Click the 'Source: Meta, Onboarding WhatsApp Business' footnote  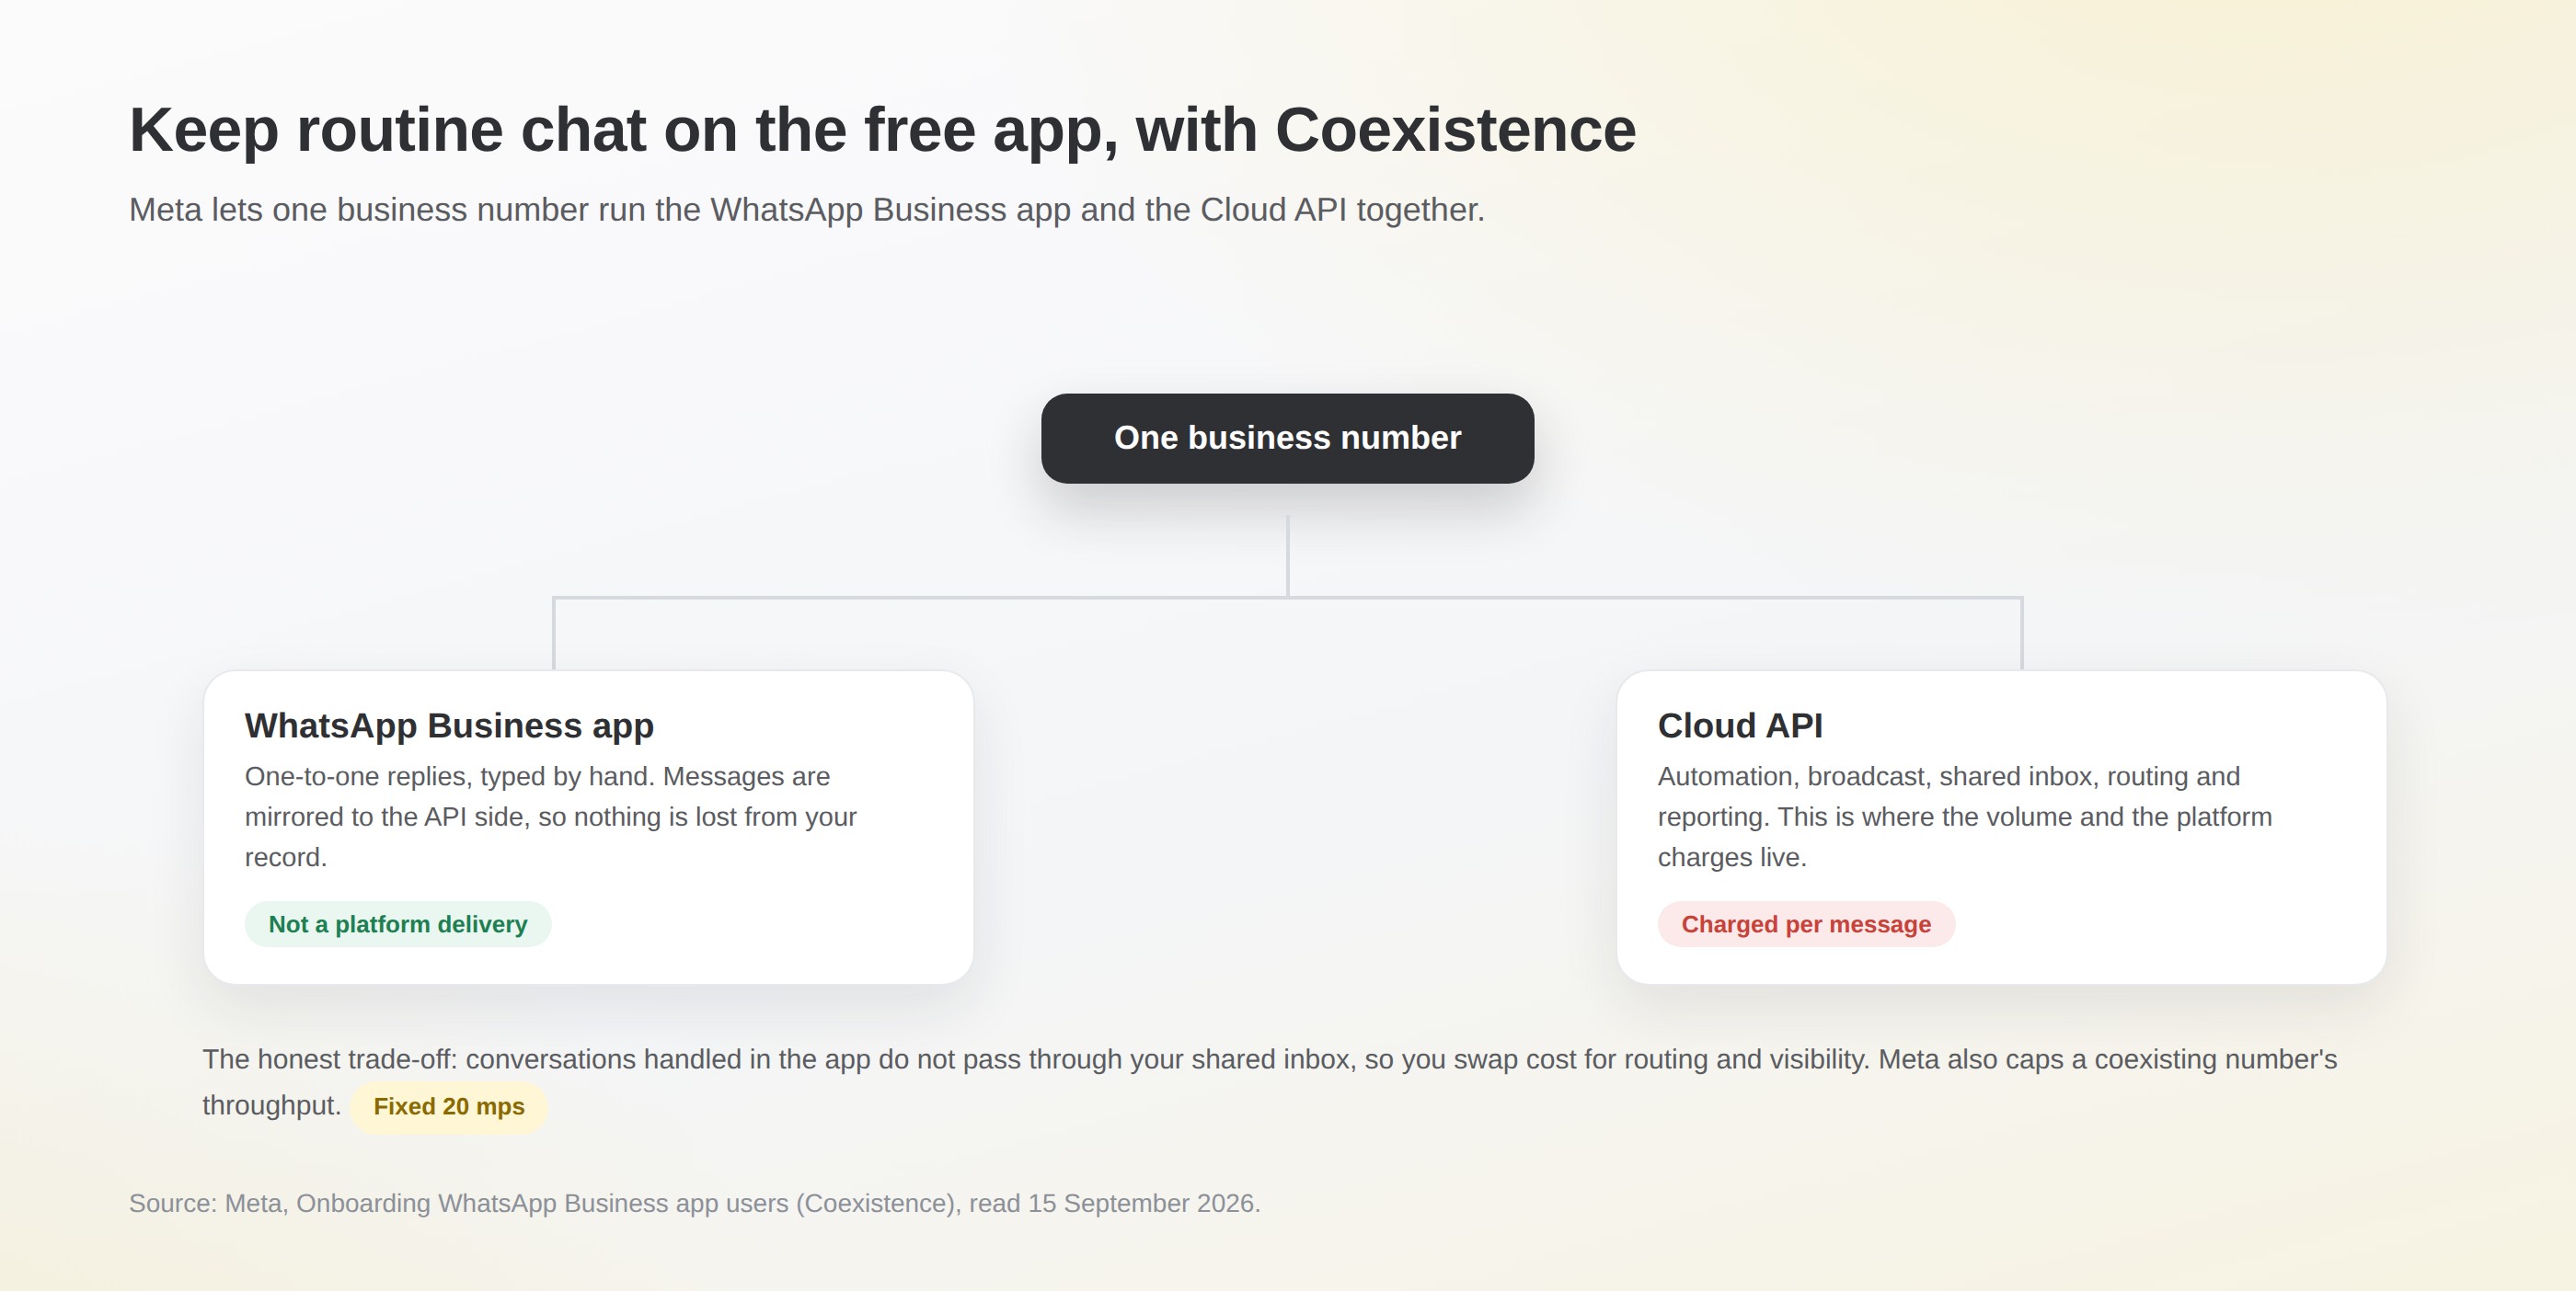695,1203
